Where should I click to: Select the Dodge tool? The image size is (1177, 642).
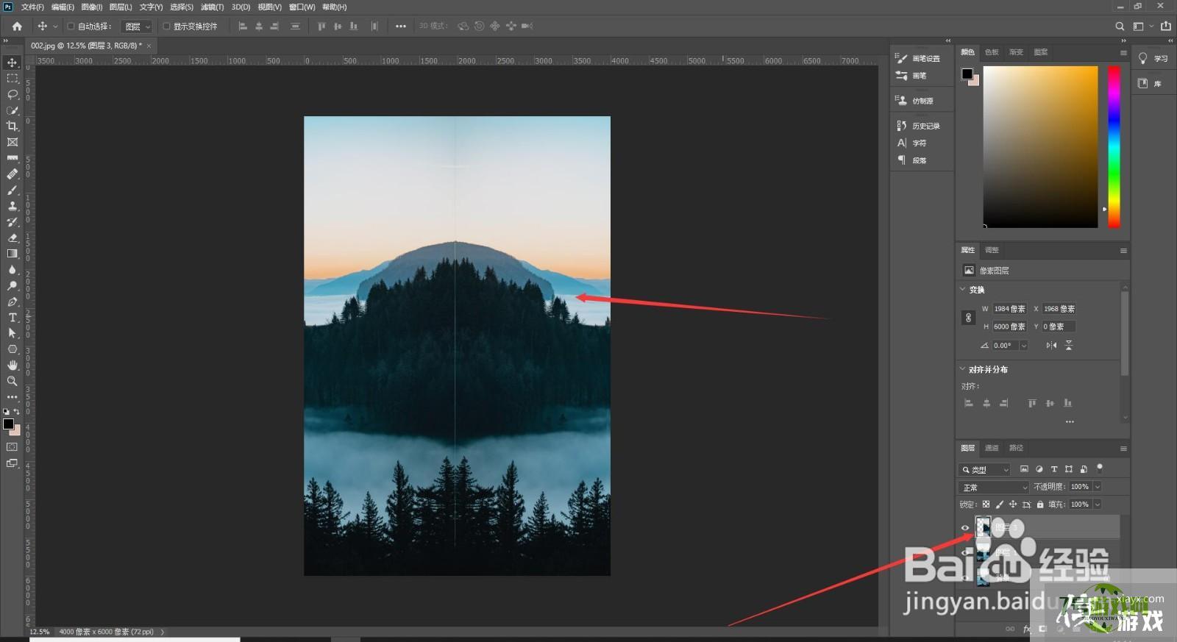click(x=13, y=285)
